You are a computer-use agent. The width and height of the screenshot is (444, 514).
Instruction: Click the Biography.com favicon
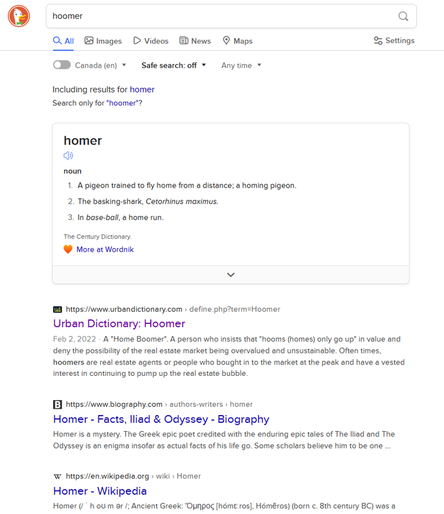coord(57,405)
